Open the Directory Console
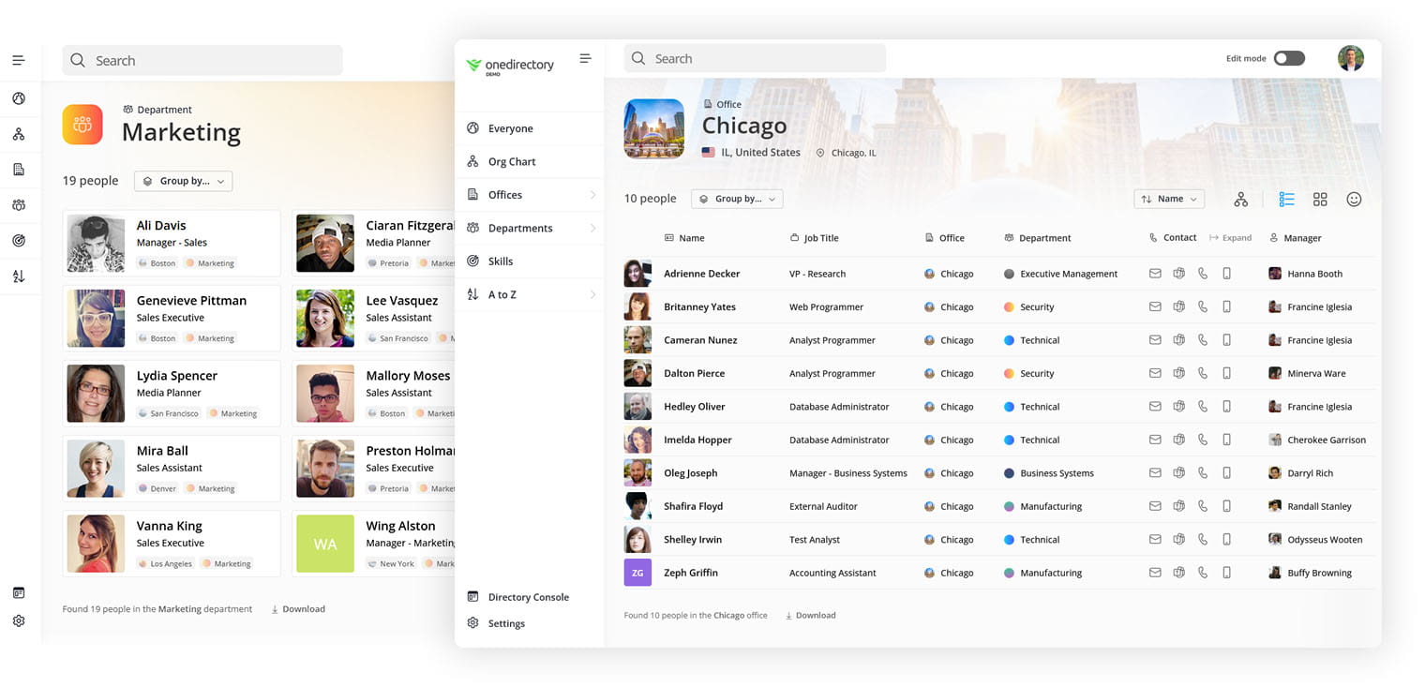 point(526,596)
